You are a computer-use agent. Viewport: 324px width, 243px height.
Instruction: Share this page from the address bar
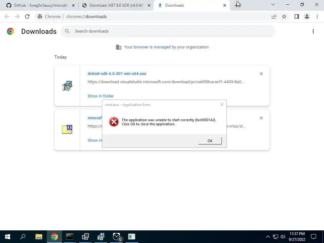[274, 16]
